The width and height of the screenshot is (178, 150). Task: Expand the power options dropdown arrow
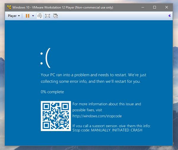(33, 16)
